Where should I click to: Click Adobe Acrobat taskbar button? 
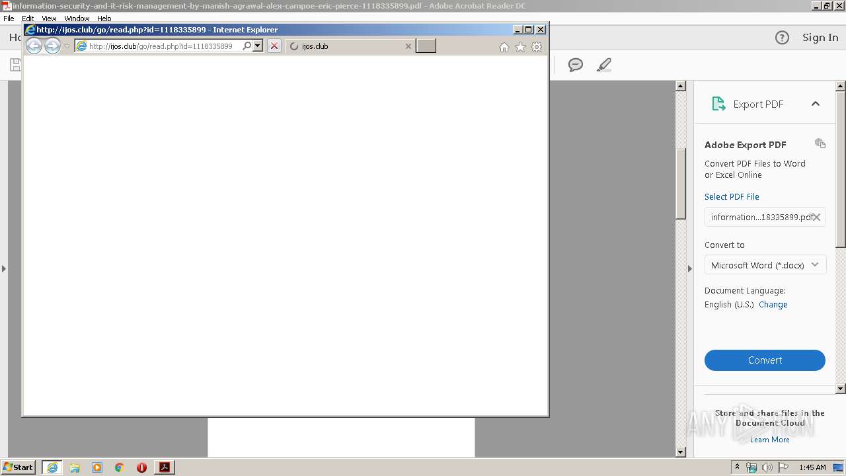pyautogui.click(x=165, y=467)
